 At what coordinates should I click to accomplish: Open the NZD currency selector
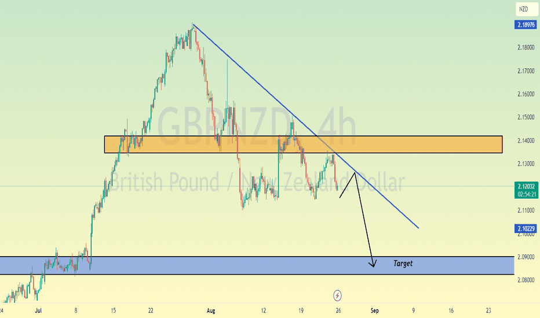coord(527,9)
